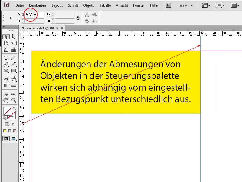Close the Unbenannt-1 document tab

click(62, 28)
